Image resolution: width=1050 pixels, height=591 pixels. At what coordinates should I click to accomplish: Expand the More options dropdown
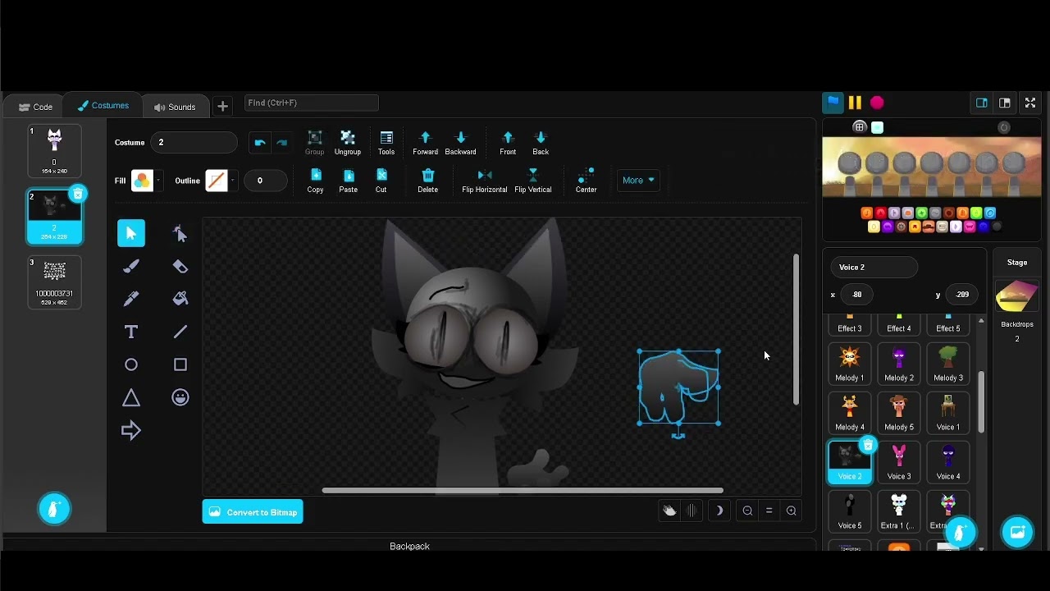click(x=638, y=181)
